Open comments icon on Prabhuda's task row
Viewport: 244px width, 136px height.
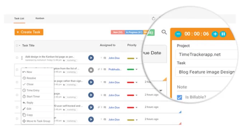pyautogui.click(x=105, y=69)
